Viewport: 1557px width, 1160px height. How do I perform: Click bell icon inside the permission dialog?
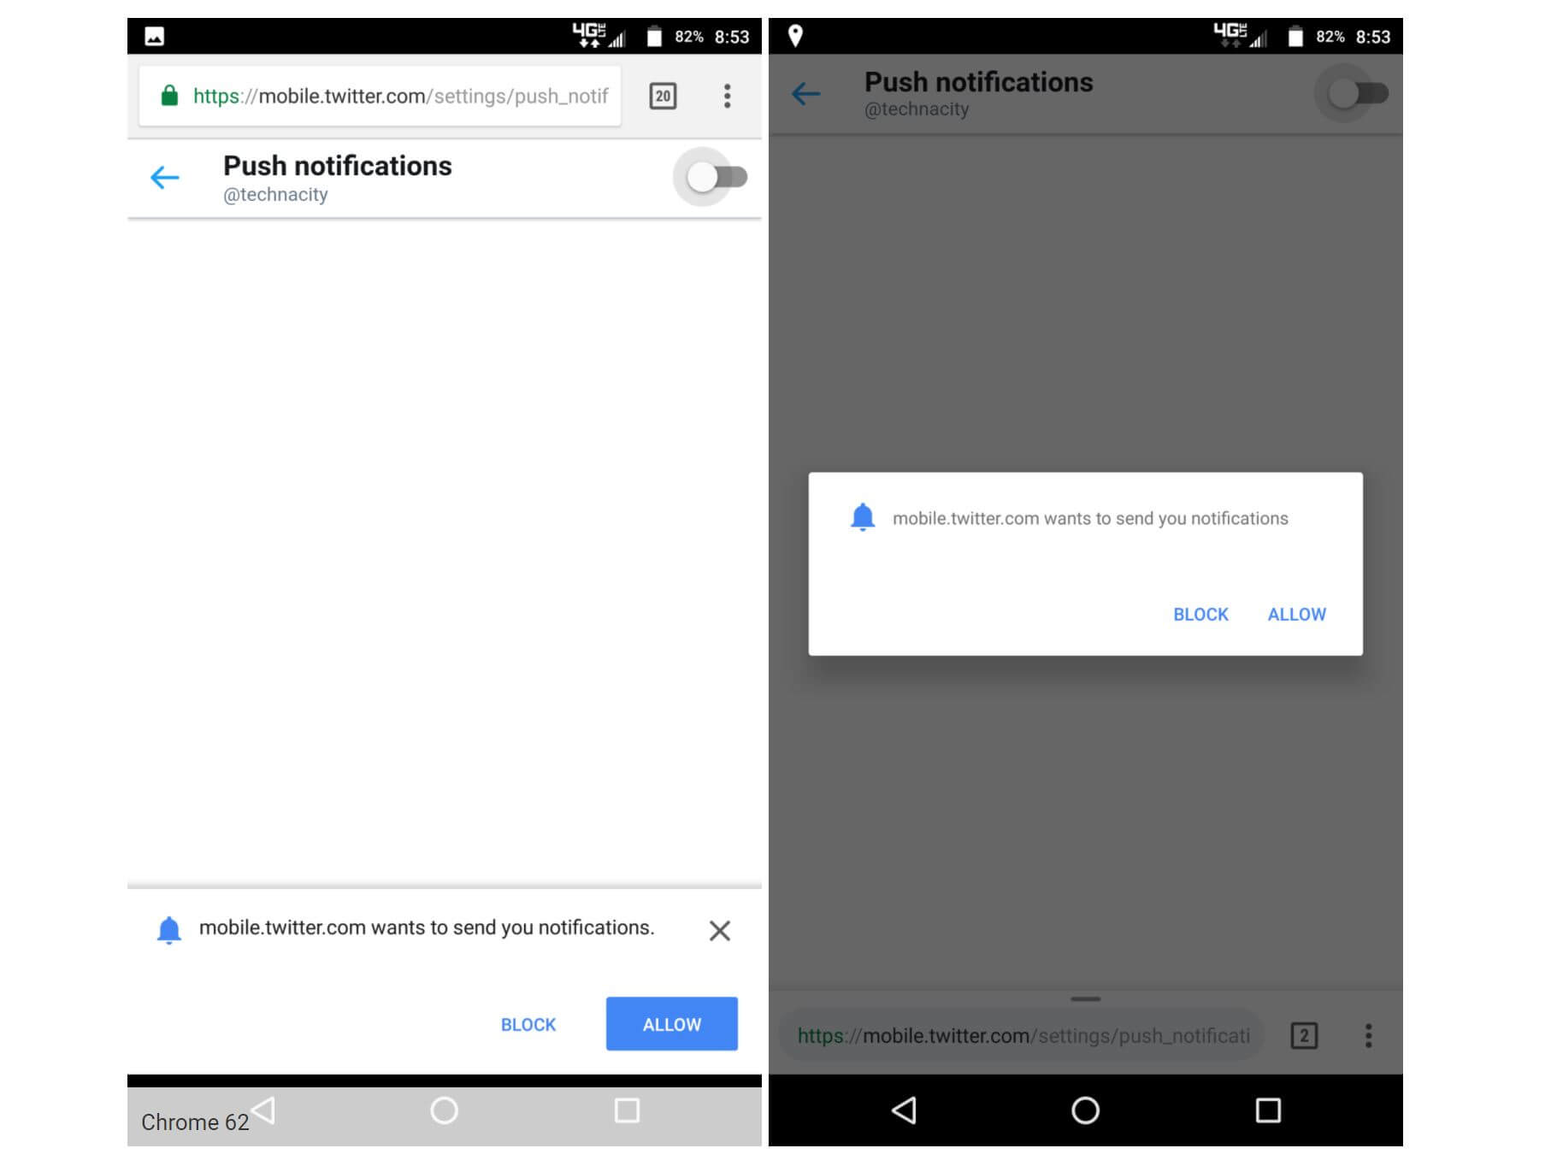862,517
